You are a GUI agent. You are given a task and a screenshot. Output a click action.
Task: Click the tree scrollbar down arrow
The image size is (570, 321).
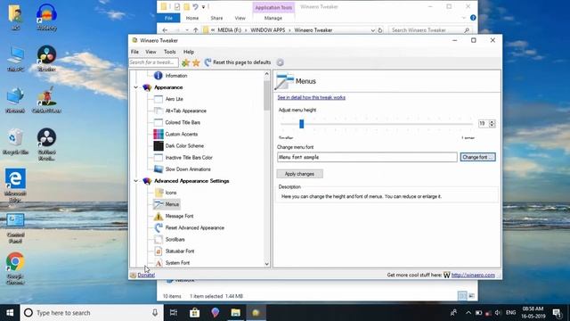pyautogui.click(x=267, y=264)
